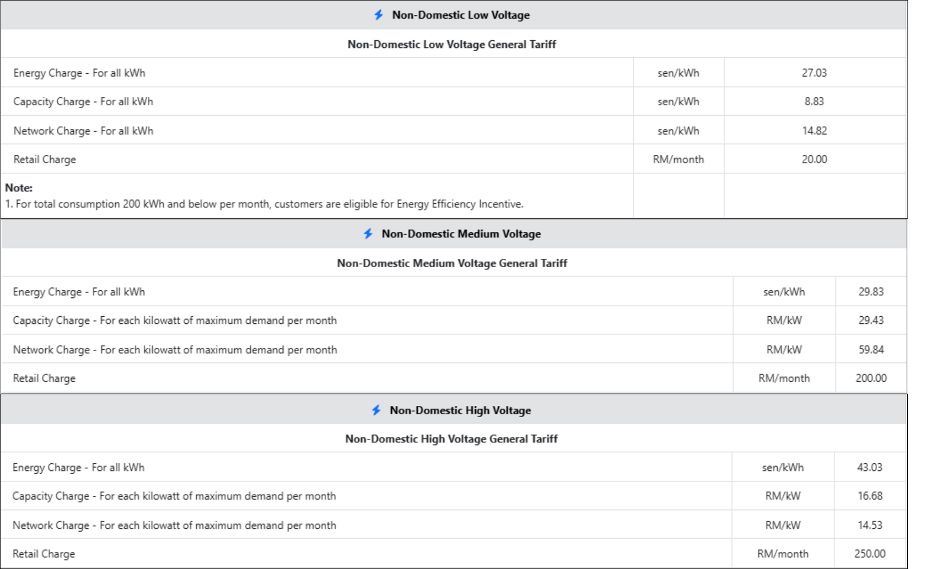Image resolution: width=948 pixels, height=569 pixels.
Task: Click RM/kW unit beside 14.53
Action: [x=783, y=525]
